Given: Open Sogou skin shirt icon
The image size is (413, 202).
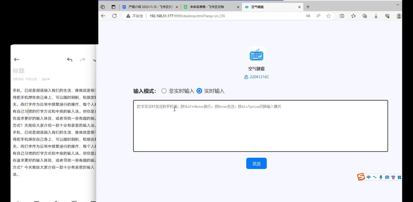Looking at the screenshot, I should point(393,177).
